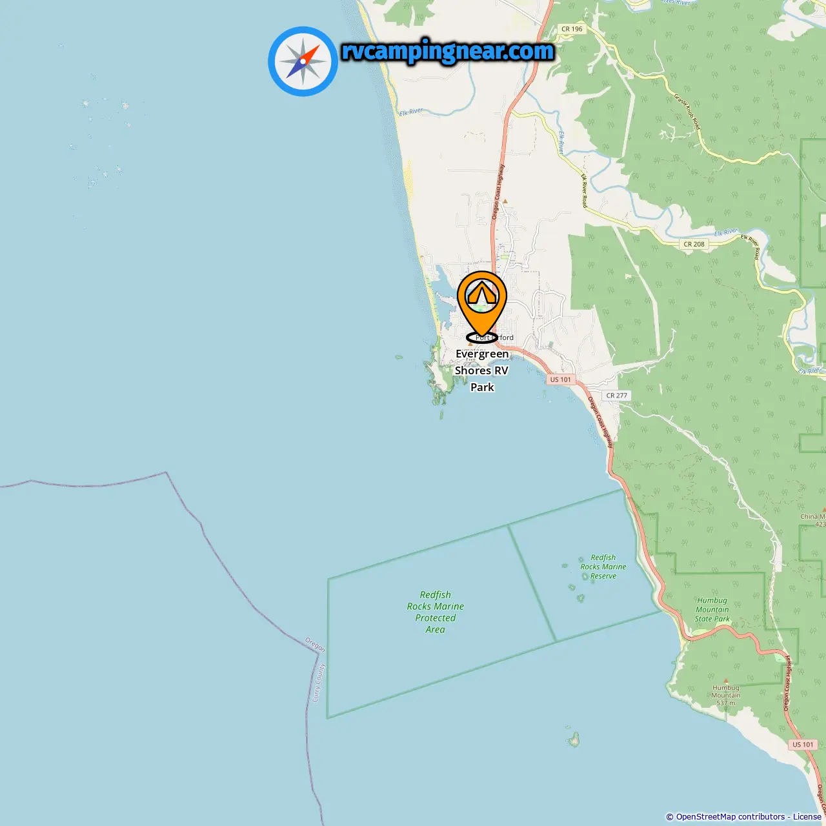This screenshot has height=826, width=826.
Task: Click the OpenStreetMap contributors link
Action: pyautogui.click(x=730, y=817)
